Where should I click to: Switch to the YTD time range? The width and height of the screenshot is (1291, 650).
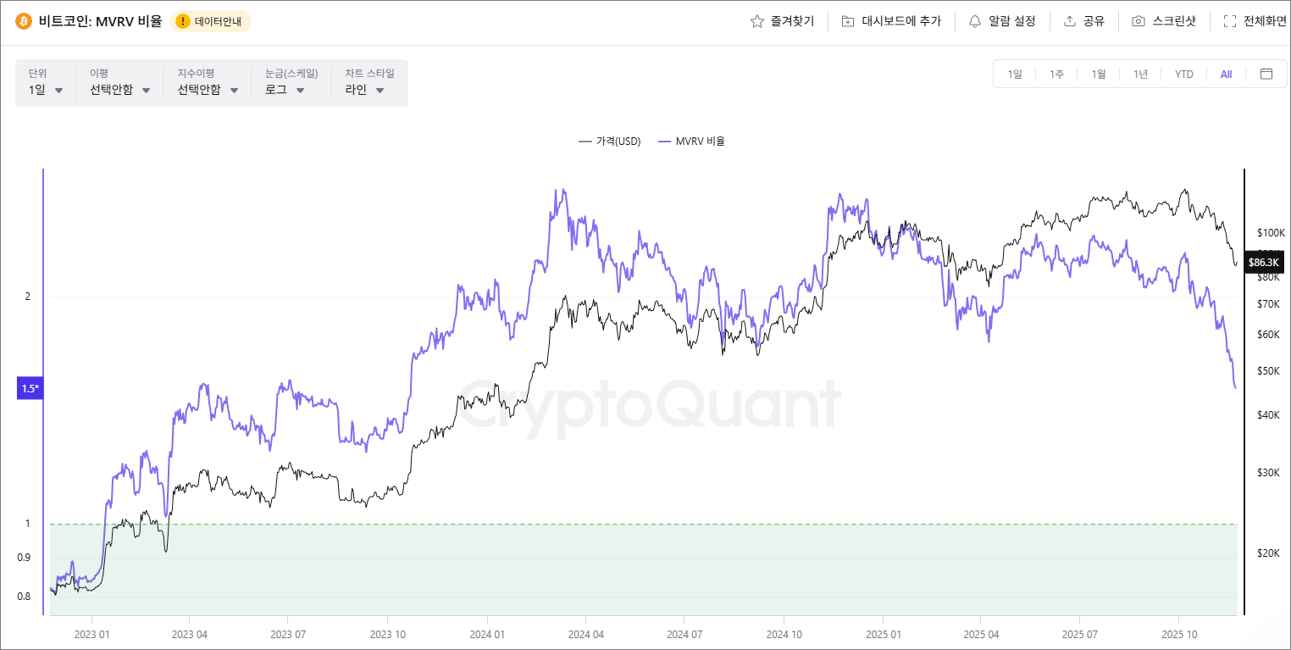point(1183,74)
